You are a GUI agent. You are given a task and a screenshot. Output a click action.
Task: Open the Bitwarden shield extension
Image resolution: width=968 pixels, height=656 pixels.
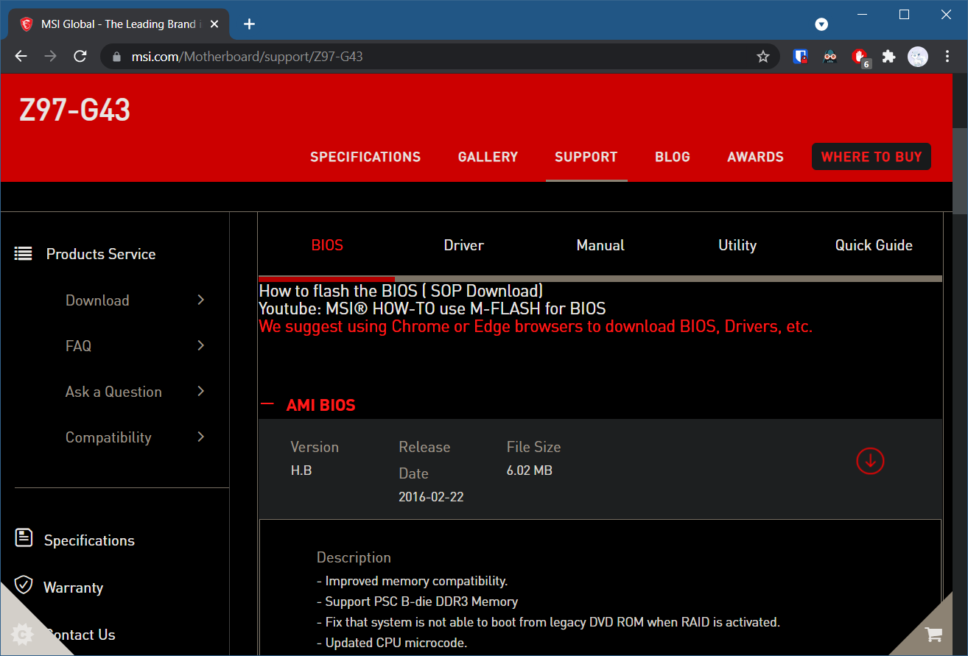(x=801, y=56)
